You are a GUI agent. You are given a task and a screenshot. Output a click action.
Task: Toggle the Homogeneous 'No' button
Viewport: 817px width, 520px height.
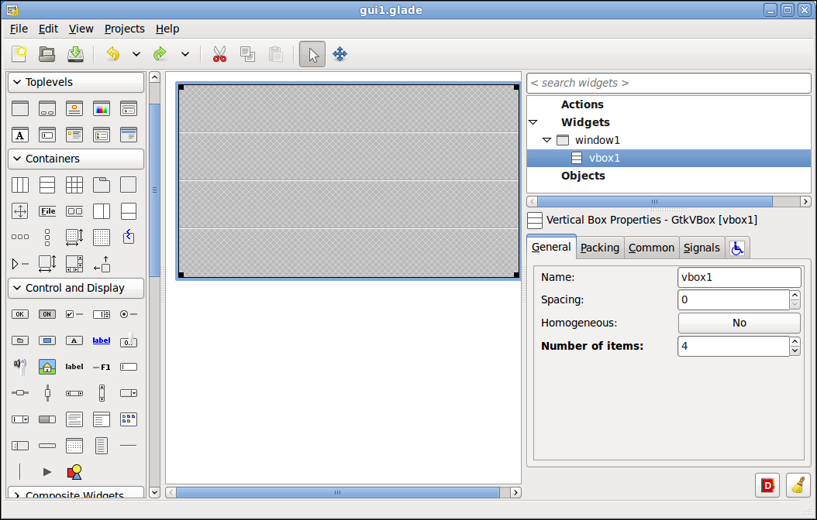739,323
